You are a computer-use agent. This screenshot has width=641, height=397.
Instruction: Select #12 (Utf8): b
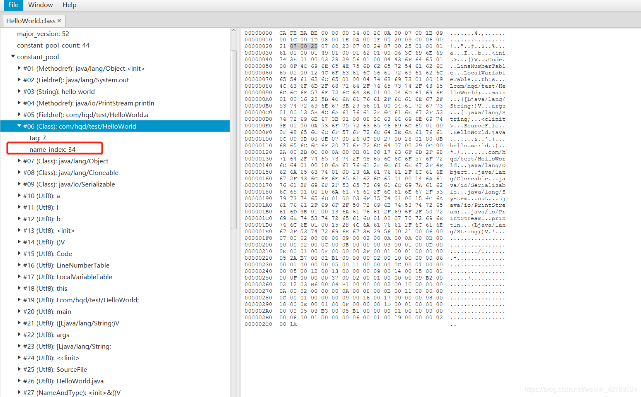click(41, 219)
